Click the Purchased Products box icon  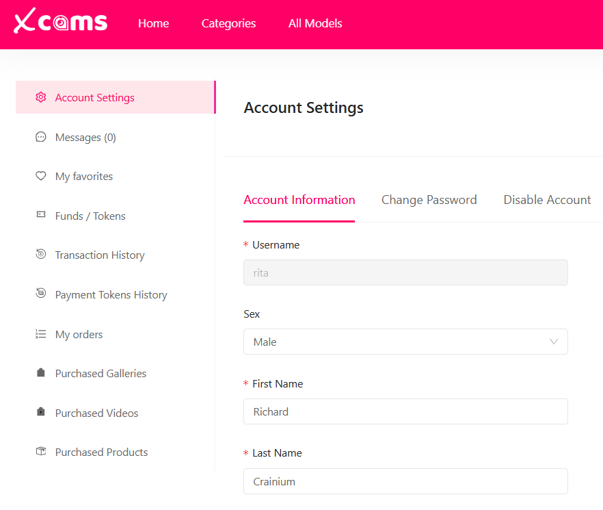41,452
